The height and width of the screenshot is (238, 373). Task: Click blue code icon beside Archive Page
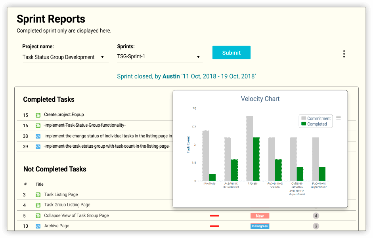tap(38, 226)
